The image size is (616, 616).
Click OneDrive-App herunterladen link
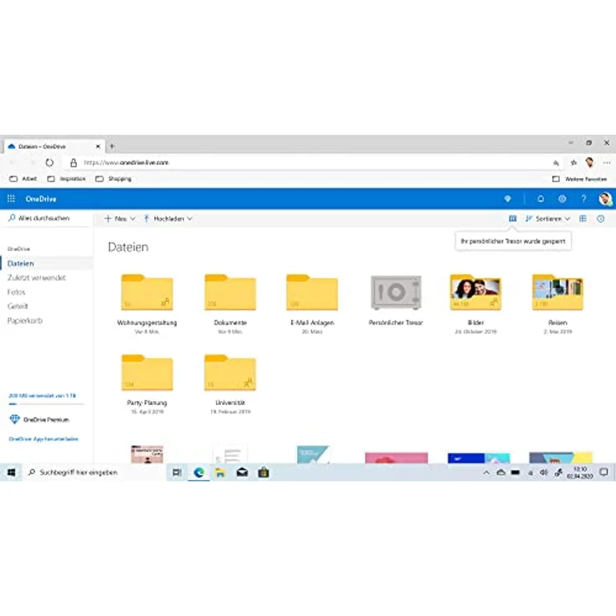(44, 439)
